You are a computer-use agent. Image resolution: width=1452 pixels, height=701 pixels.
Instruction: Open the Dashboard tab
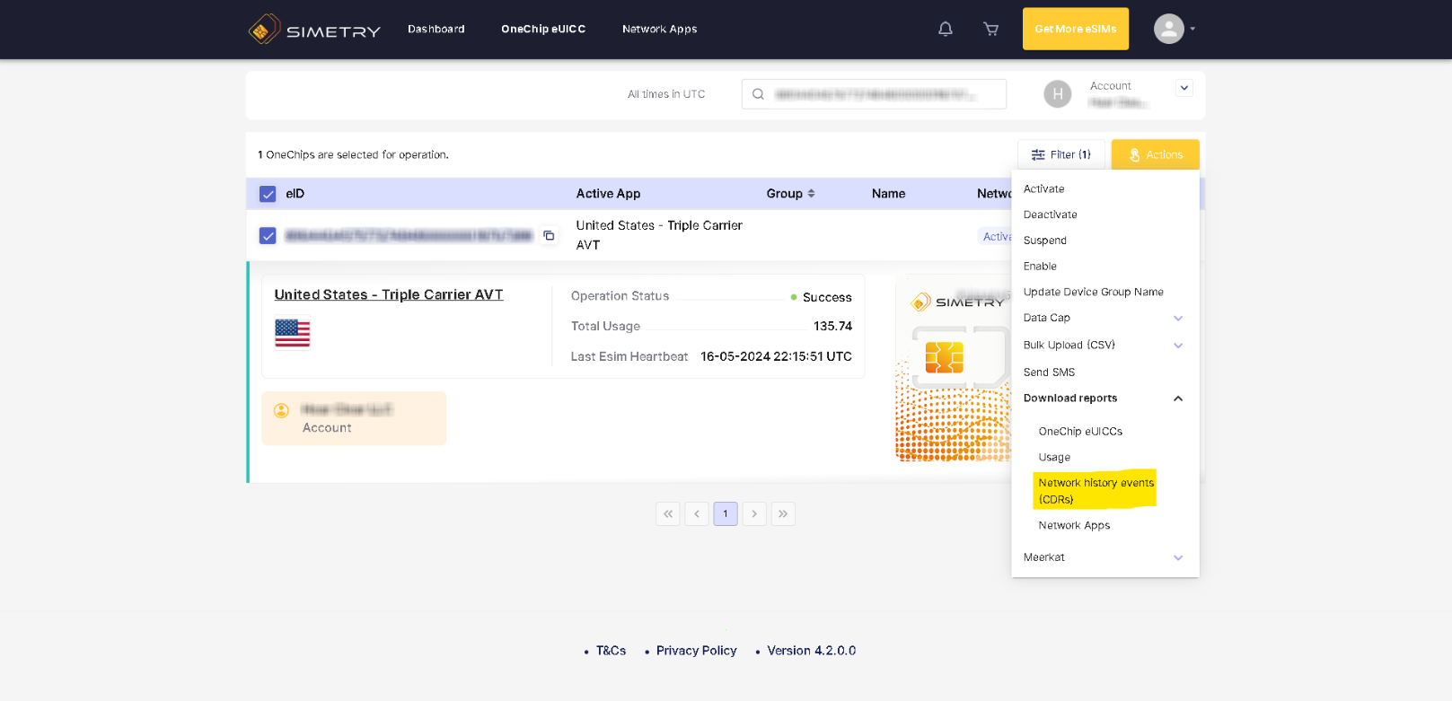(x=436, y=29)
